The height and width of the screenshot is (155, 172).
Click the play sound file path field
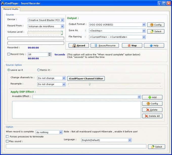[76, 146]
